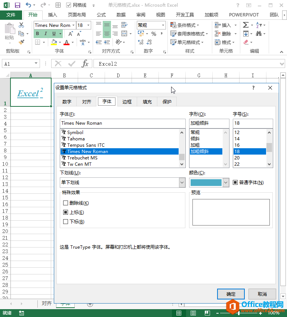
Task: Click the Undo arrow icon
Action: pos(29,5)
